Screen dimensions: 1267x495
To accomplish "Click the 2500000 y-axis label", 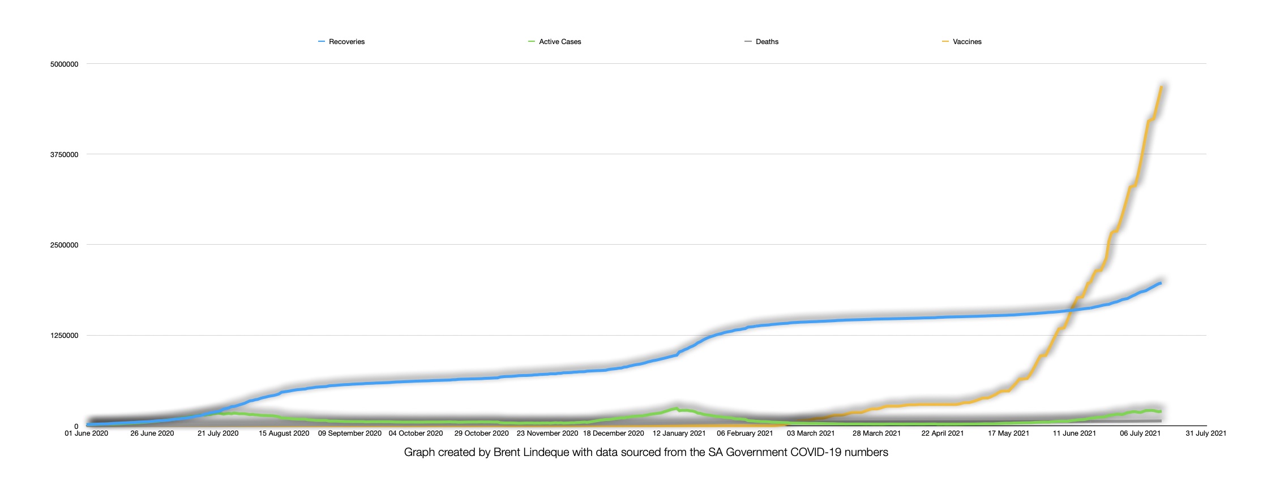I will 64,245.
